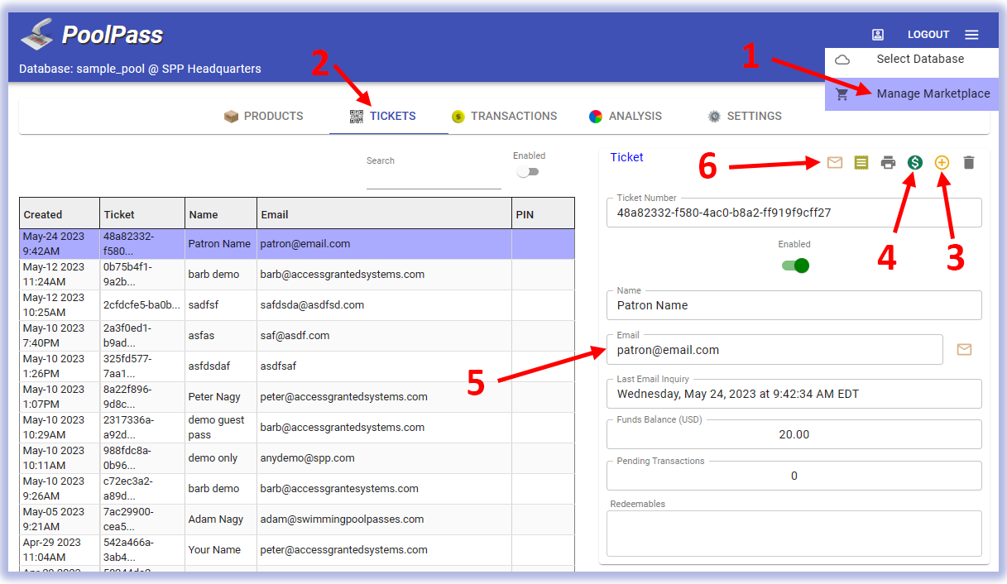Open the Transactions tab
Image resolution: width=1007 pixels, height=584 pixels.
[504, 116]
